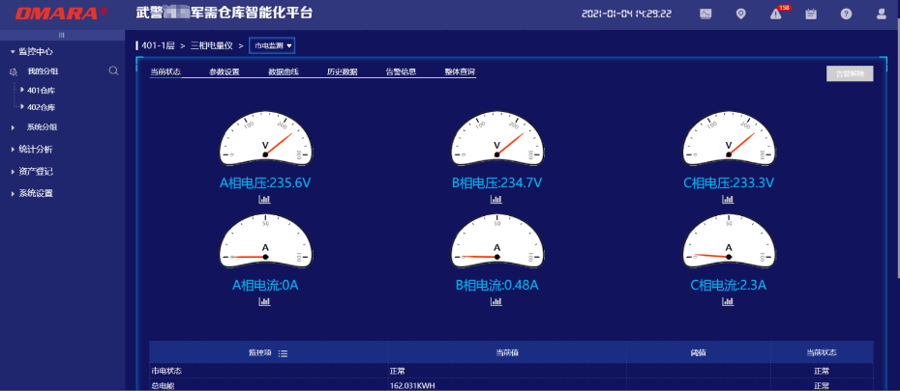Click the list icon next to 监控项 header
Image resolution: width=900 pixels, height=391 pixels.
click(x=284, y=353)
